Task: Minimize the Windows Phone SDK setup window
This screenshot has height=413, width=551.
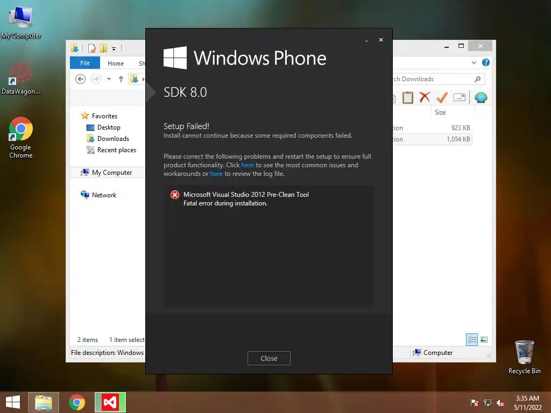Action: pyautogui.click(x=366, y=40)
